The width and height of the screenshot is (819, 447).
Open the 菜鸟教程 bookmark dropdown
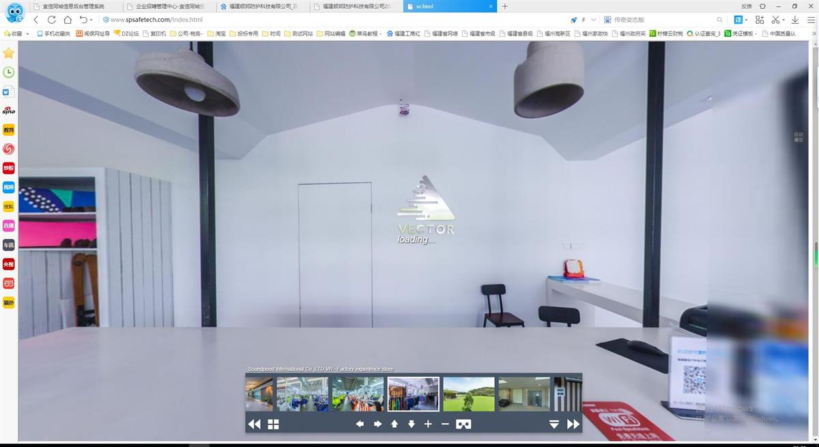(364, 33)
